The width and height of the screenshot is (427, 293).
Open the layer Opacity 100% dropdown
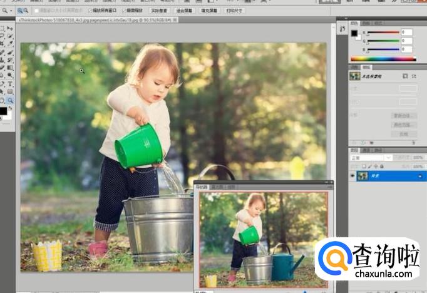pyautogui.click(x=418, y=157)
